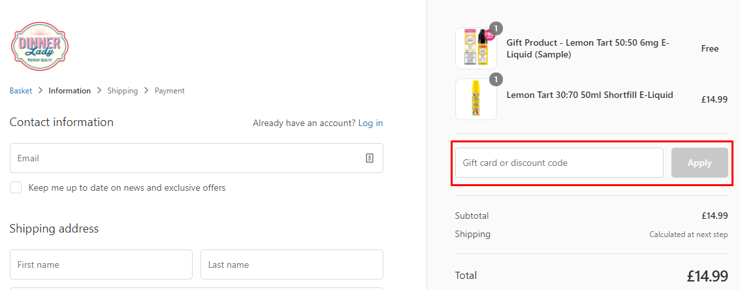Click the chevron between Information and Shipping

tap(99, 91)
